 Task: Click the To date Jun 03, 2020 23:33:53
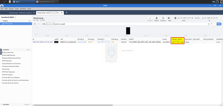210,18
